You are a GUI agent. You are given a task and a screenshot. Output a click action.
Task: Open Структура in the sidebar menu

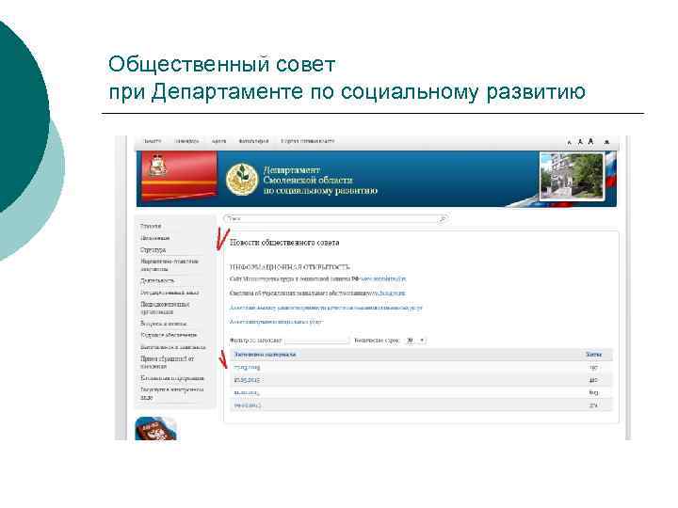[x=153, y=249]
